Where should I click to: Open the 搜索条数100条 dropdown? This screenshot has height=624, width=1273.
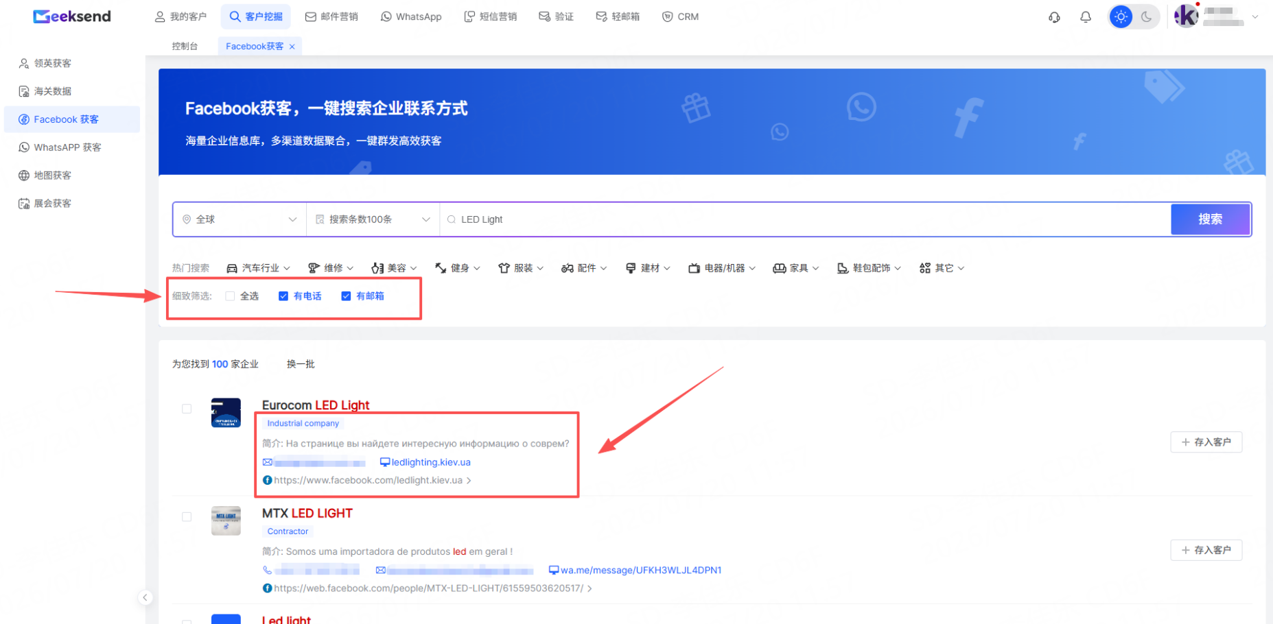373,219
